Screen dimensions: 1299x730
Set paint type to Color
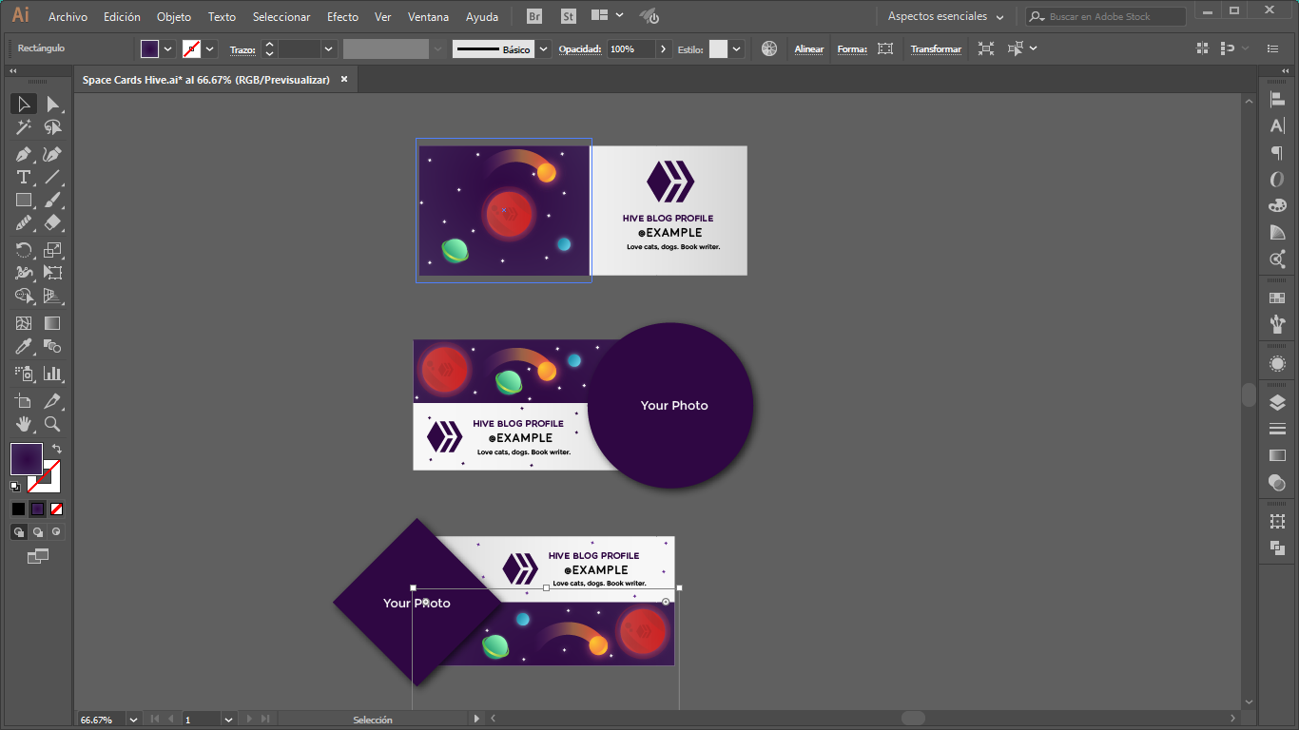[x=18, y=509]
